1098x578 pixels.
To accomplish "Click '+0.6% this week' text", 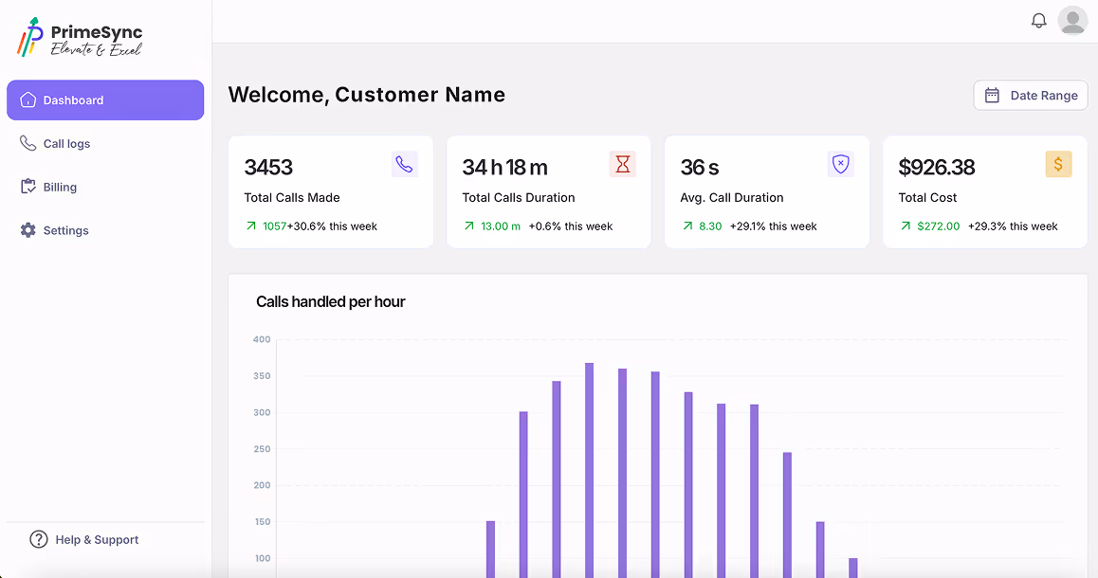I will coord(571,226).
